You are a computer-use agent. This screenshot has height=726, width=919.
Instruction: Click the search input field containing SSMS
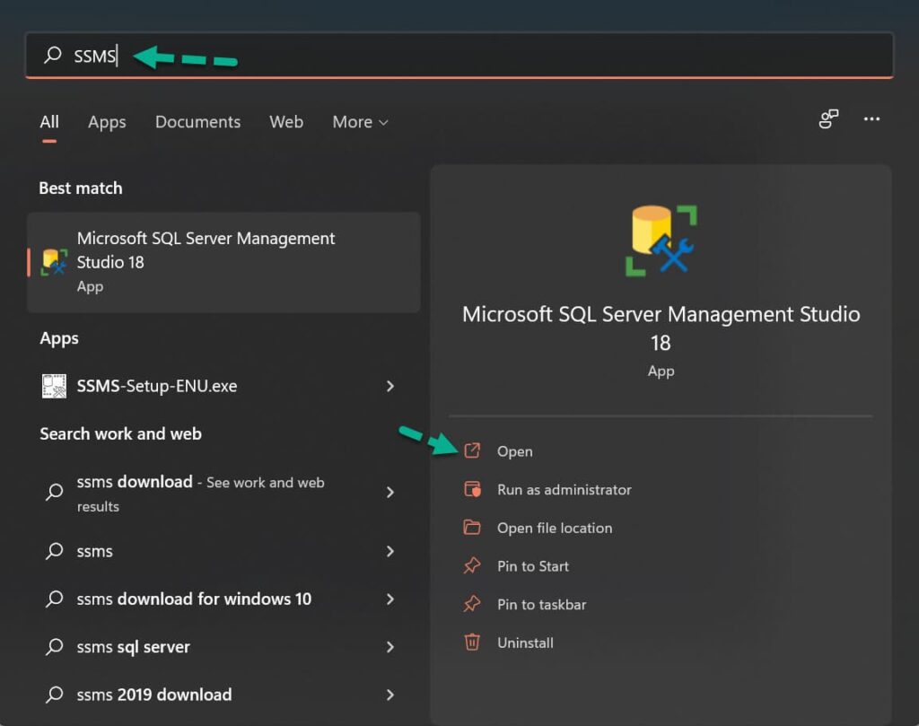tap(449, 56)
